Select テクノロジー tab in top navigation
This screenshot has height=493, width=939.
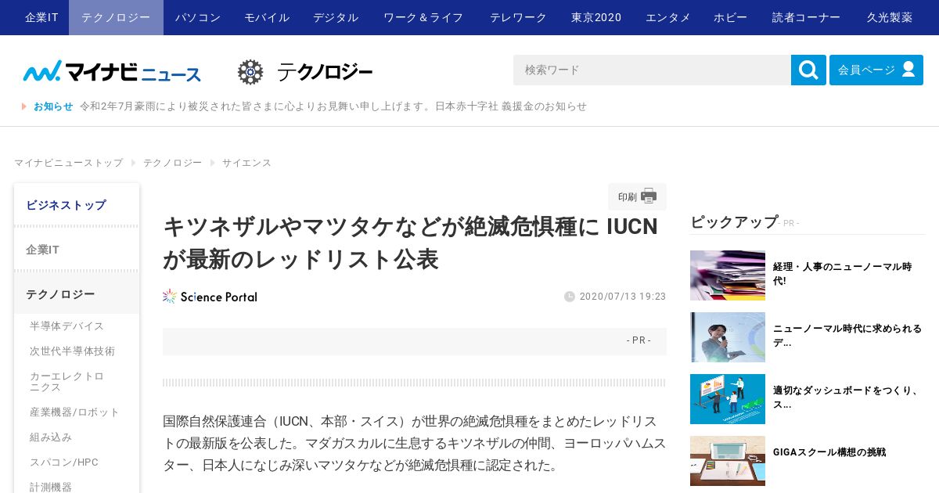coord(116,17)
